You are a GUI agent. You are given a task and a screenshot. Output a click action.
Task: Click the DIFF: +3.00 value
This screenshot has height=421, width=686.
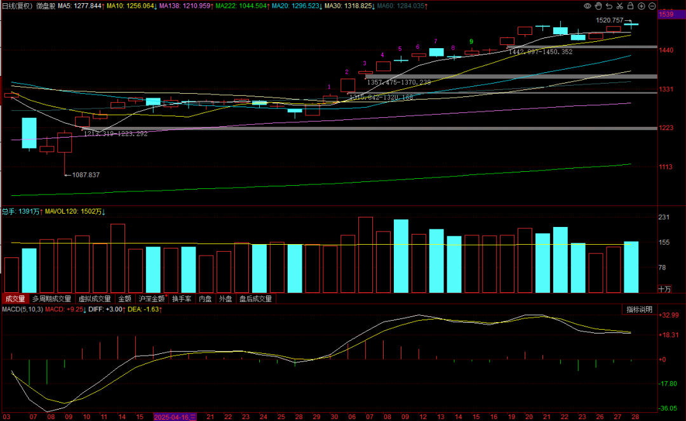coord(107,309)
